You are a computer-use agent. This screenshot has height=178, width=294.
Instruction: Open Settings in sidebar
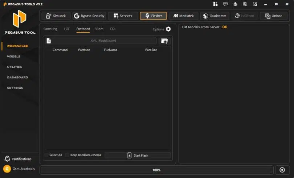[x=15, y=88]
